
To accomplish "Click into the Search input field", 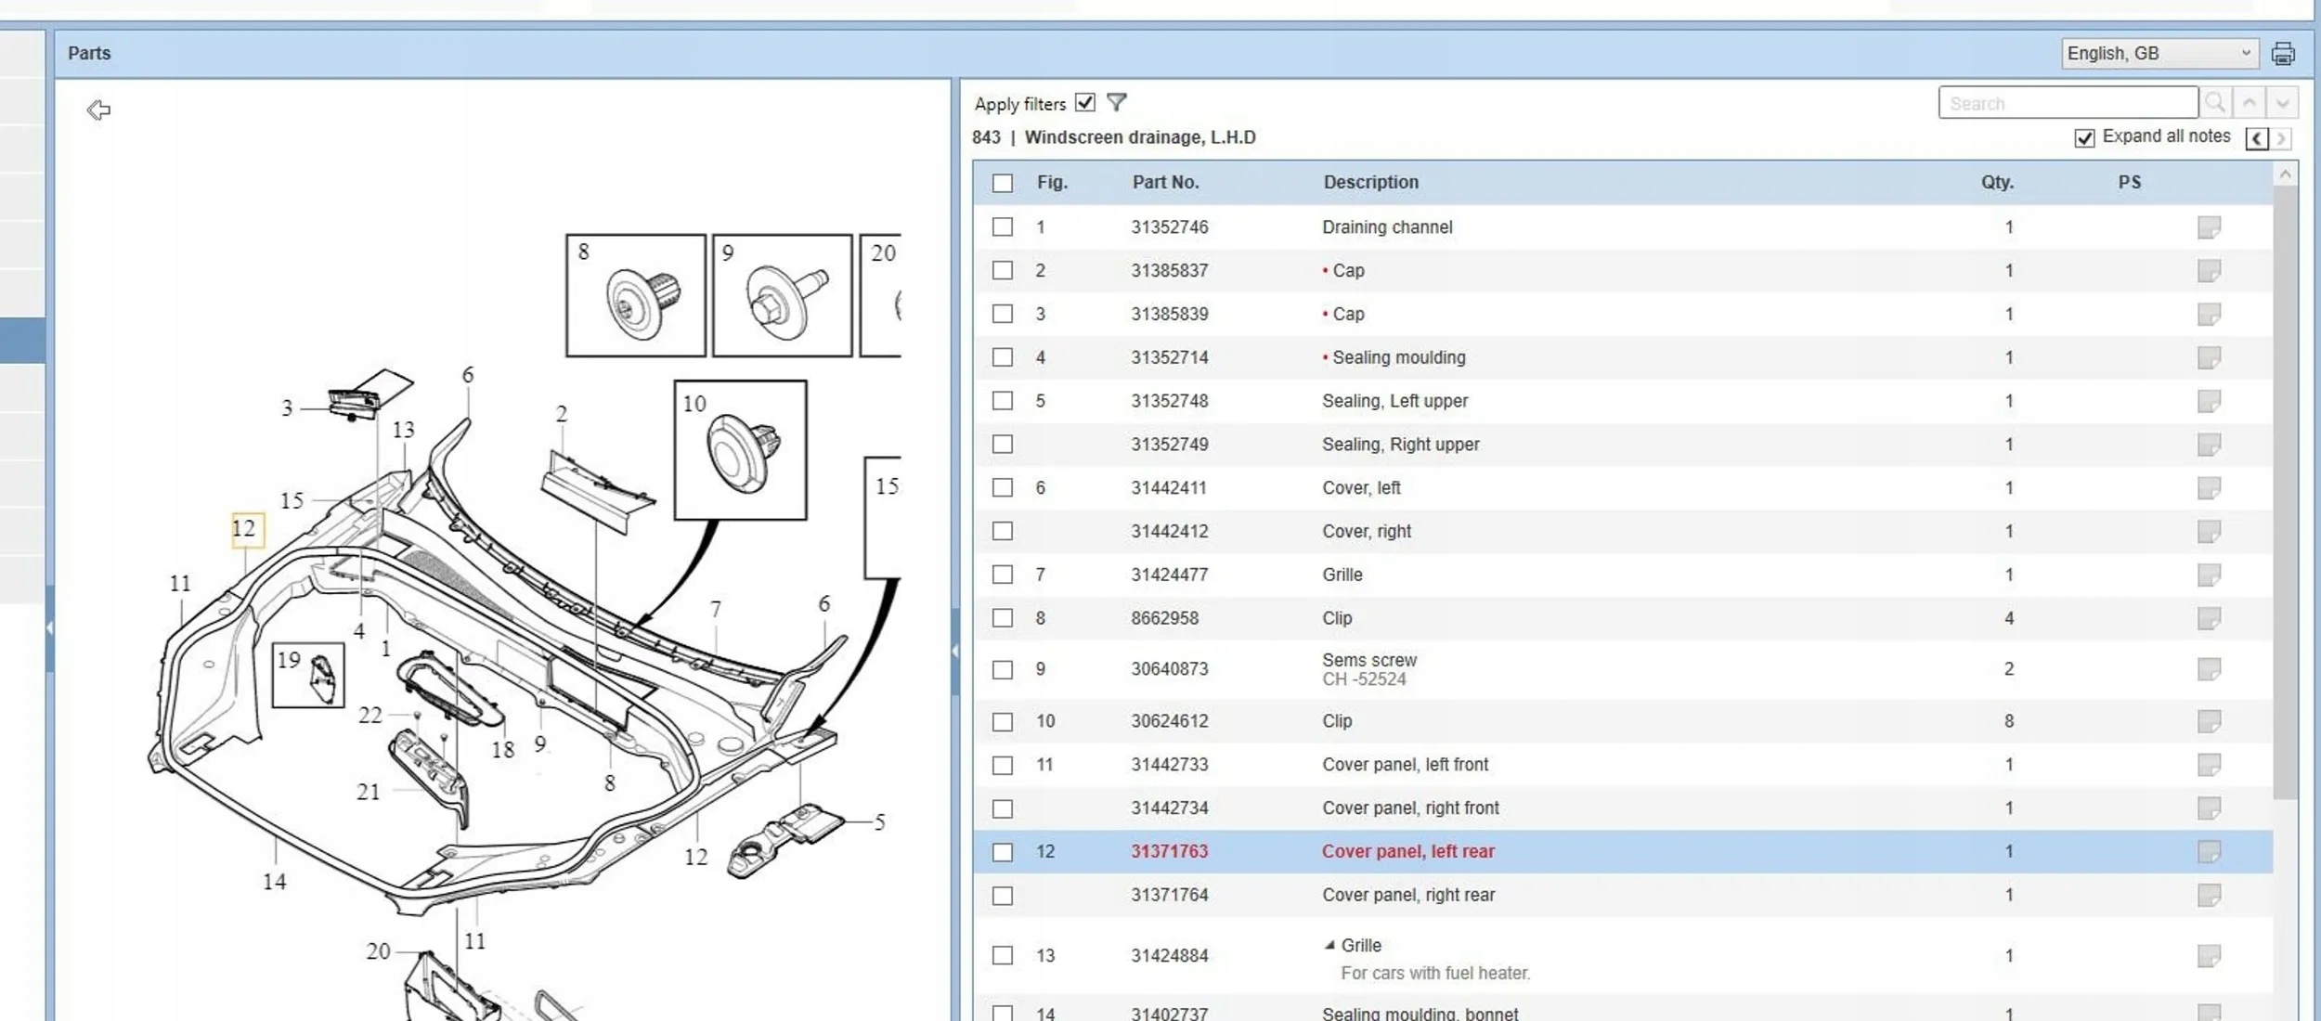I will (x=2067, y=103).
